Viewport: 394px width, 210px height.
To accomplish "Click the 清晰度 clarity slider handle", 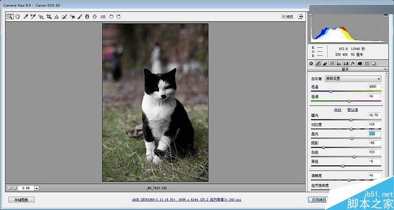I will [349, 180].
